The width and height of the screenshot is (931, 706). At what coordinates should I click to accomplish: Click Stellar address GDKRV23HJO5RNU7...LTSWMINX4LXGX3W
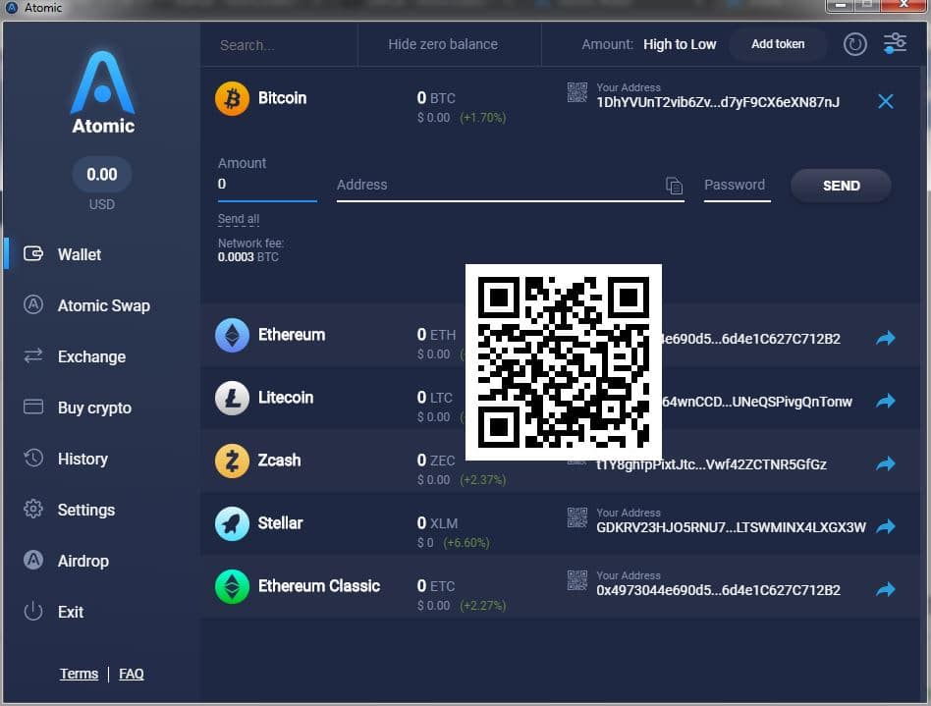coord(731,527)
